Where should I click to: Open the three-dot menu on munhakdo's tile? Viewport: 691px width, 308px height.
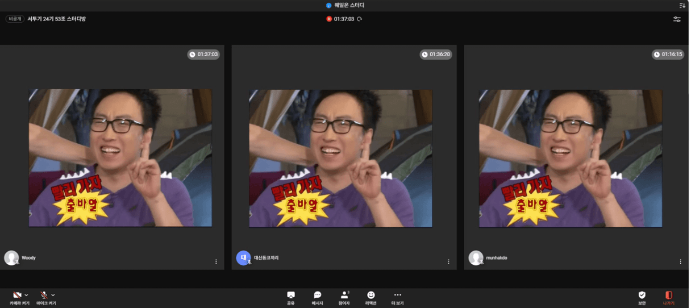pos(680,262)
